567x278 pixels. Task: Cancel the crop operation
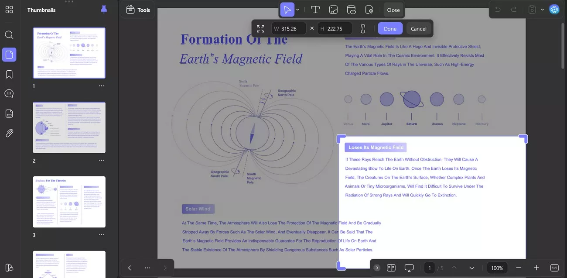(418, 29)
